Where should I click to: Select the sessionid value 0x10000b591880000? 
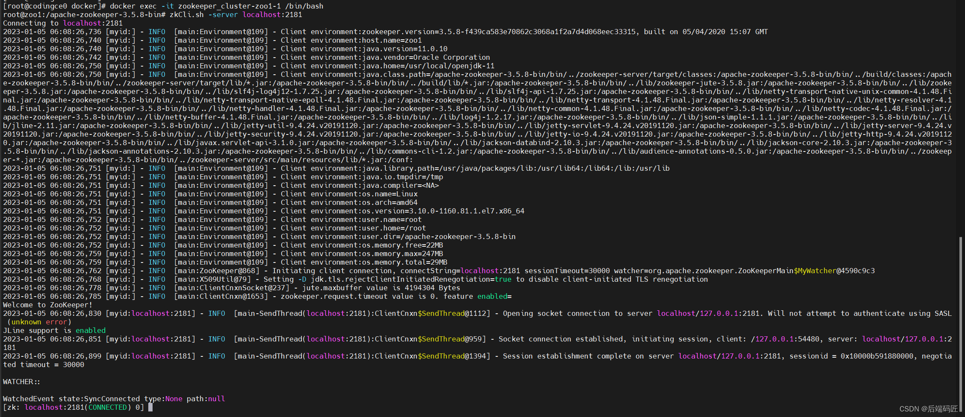pos(877,356)
